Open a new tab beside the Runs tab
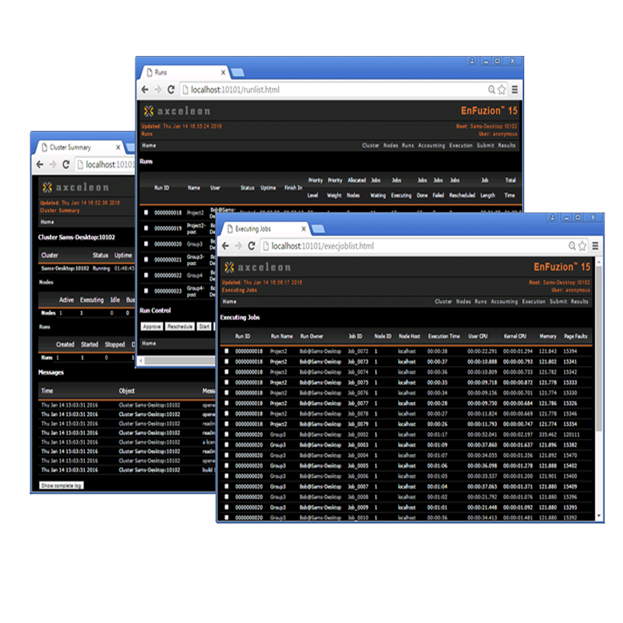The width and height of the screenshot is (623, 623). point(238,72)
